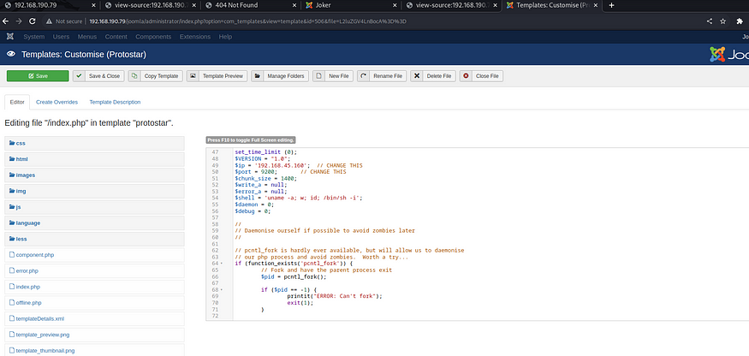Click the Joomla logo icon in admin menu

10,37
